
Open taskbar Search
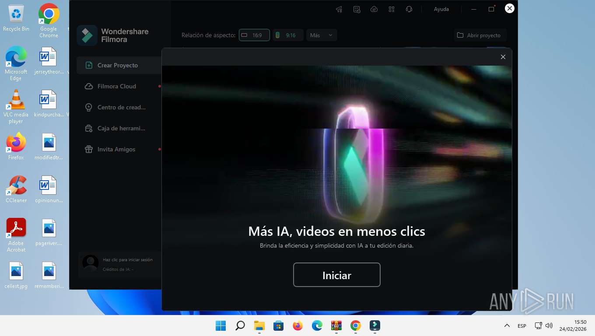(x=240, y=326)
